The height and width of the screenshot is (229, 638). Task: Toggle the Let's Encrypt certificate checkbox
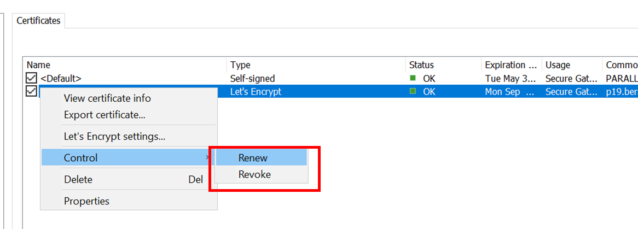(31, 91)
